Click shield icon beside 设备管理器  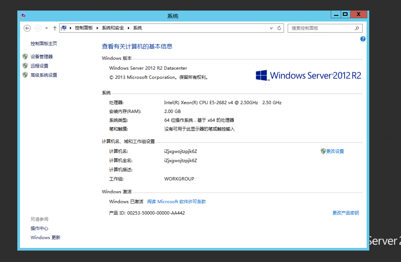point(25,56)
